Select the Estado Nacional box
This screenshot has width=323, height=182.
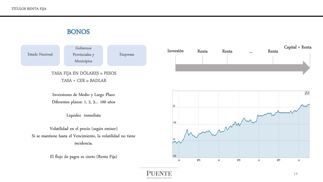click(40, 55)
